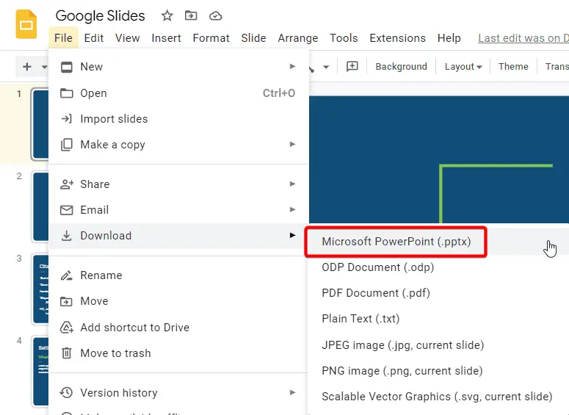Select slide 4 thumbnail
The image size is (569, 415).
pos(40,371)
